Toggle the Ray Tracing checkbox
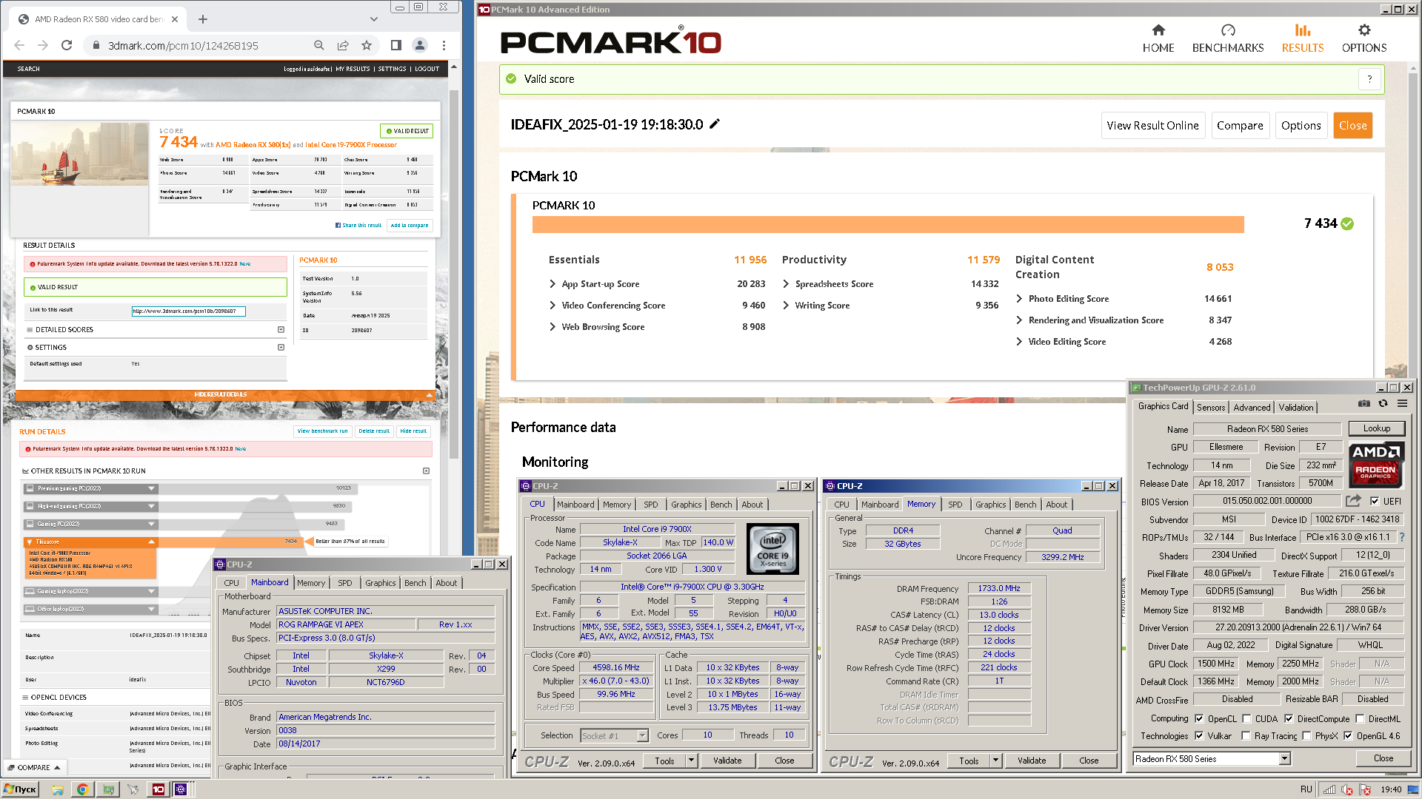This screenshot has width=1422, height=799. click(x=1246, y=736)
